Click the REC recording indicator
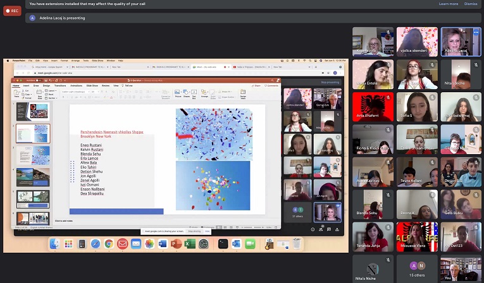The image size is (484, 283). click(12, 11)
